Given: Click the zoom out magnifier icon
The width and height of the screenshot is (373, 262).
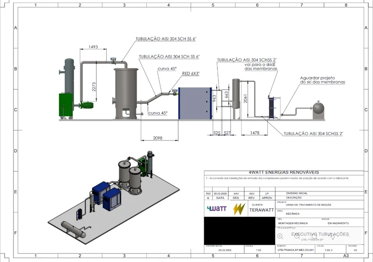Looking at the screenshot, I should tap(297, 236).
